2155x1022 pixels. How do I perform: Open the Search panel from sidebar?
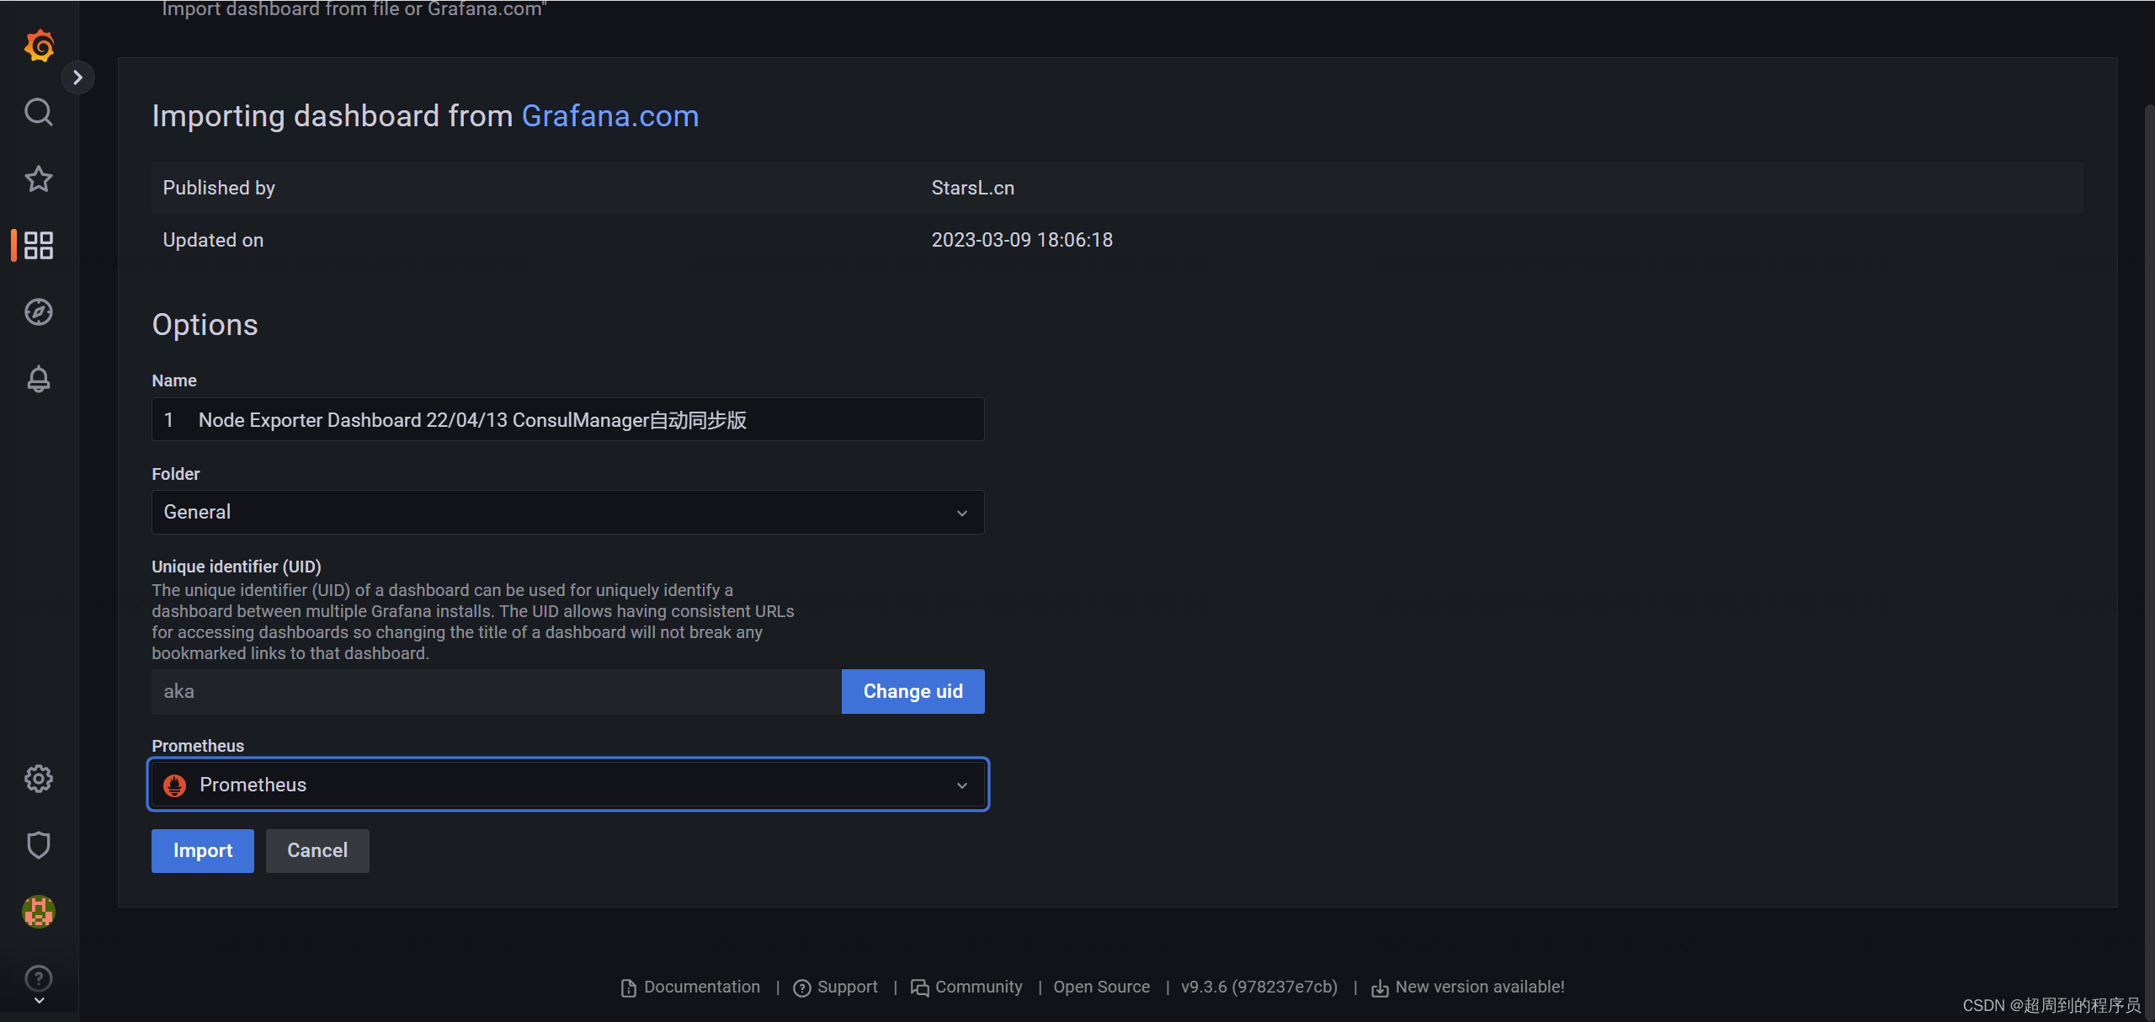click(39, 111)
